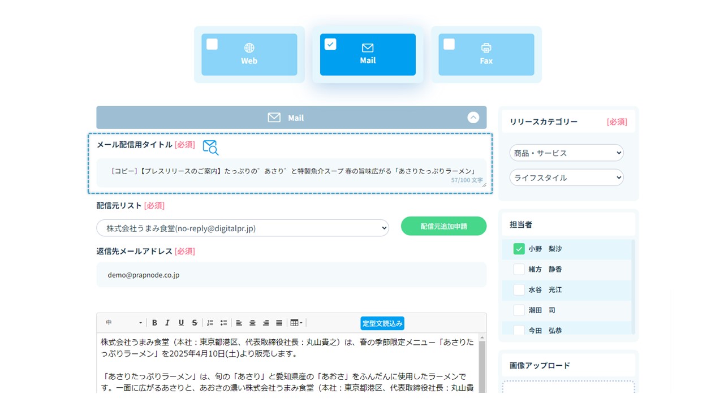Viewport: 724px width, 407px height.
Task: Uncheck the 小野 梨沙 assignee checkbox
Action: [x=519, y=249]
